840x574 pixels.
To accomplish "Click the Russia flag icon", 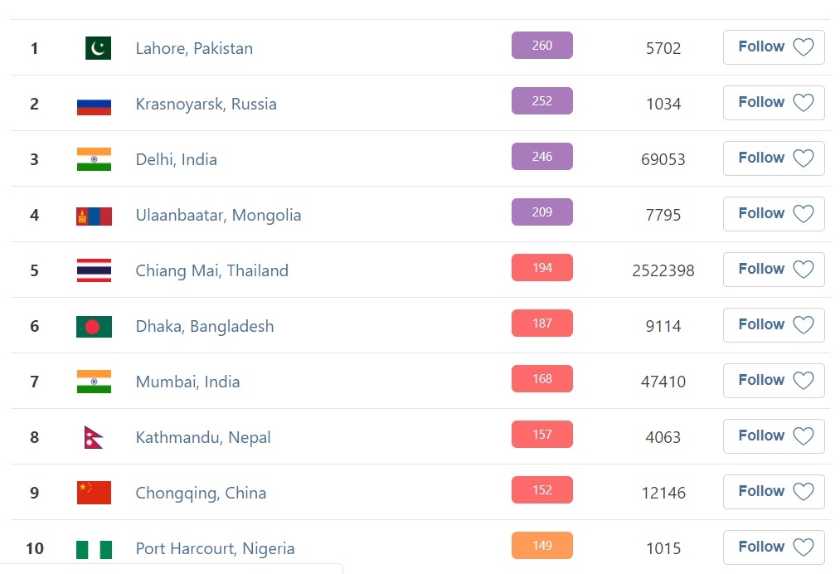I will (94, 104).
